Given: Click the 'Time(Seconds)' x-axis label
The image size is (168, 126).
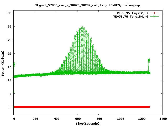Looking at the screenshot, I should click(87, 124).
